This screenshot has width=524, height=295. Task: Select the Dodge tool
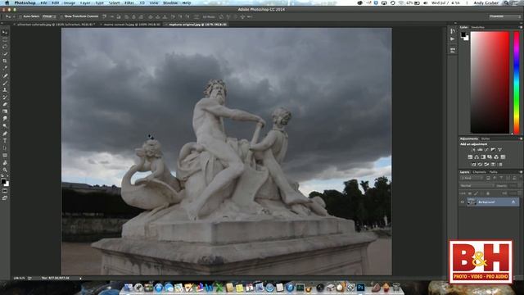tap(5, 126)
